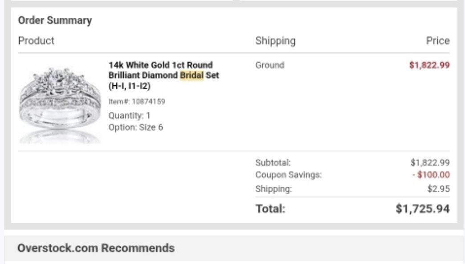Screen dimensions: 465x264
Task: Click the Price column header
Action: coord(437,41)
